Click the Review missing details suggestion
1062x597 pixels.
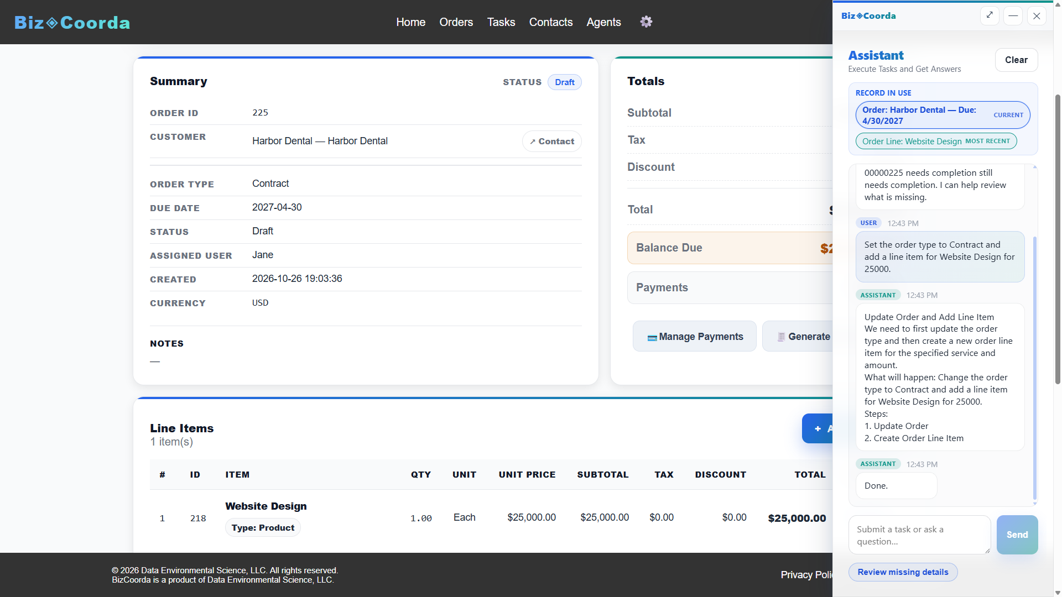(903, 572)
